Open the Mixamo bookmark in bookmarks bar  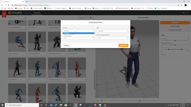(150, 8)
